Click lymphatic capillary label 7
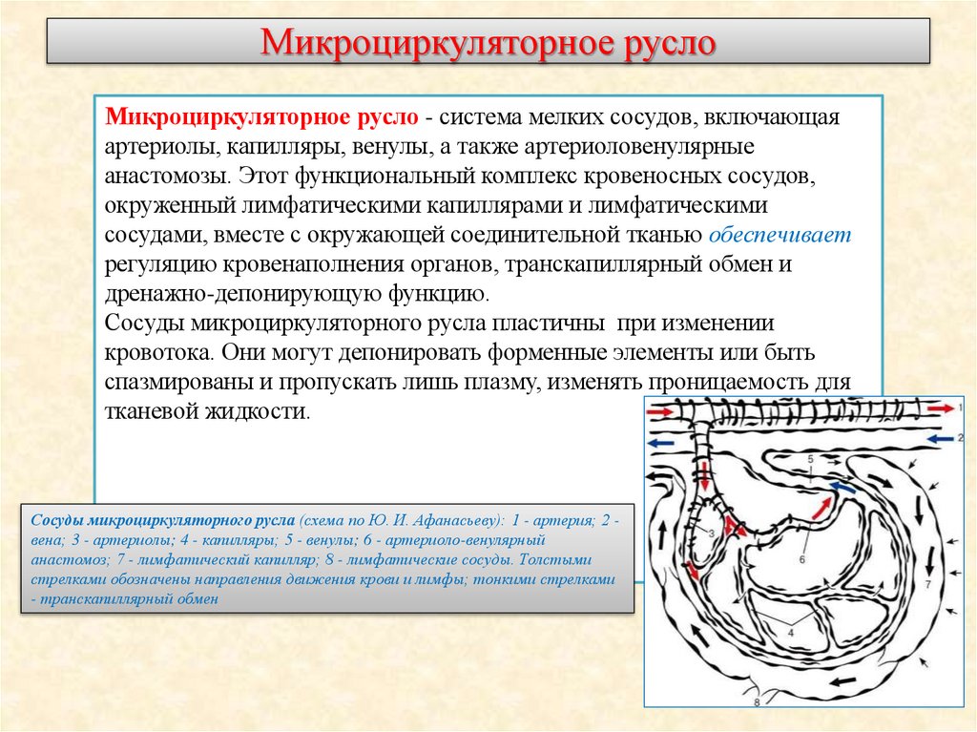Screen dimensions: 977x732 pos(928,582)
